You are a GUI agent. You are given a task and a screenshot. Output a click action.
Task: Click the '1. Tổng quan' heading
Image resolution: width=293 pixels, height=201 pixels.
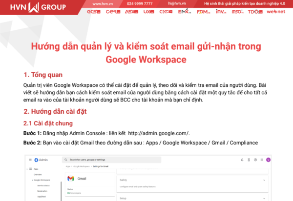click(43, 75)
